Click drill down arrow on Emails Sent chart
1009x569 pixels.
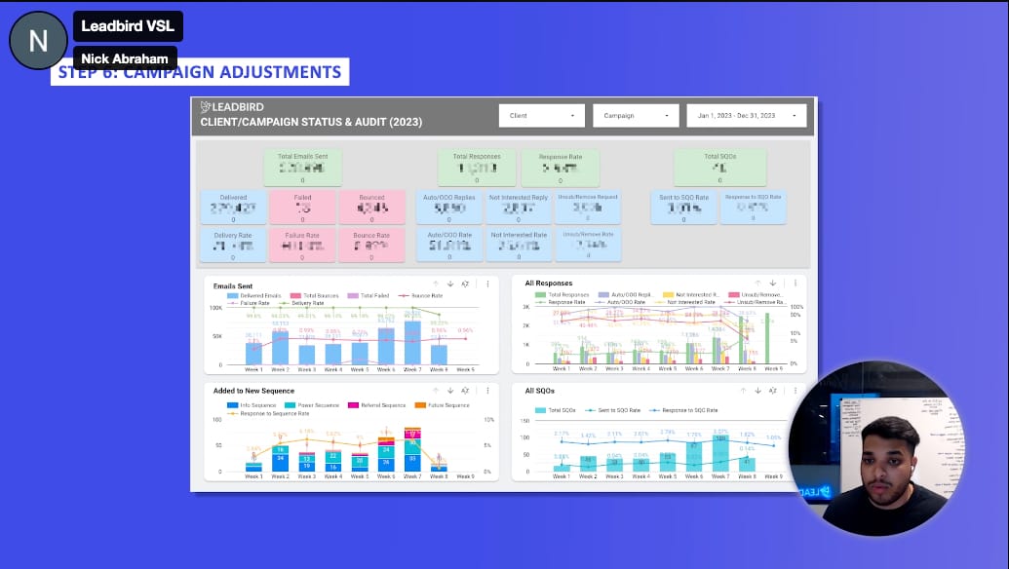(450, 284)
